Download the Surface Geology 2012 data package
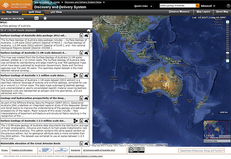Screen dimensions: 231x159 (82, 35)
